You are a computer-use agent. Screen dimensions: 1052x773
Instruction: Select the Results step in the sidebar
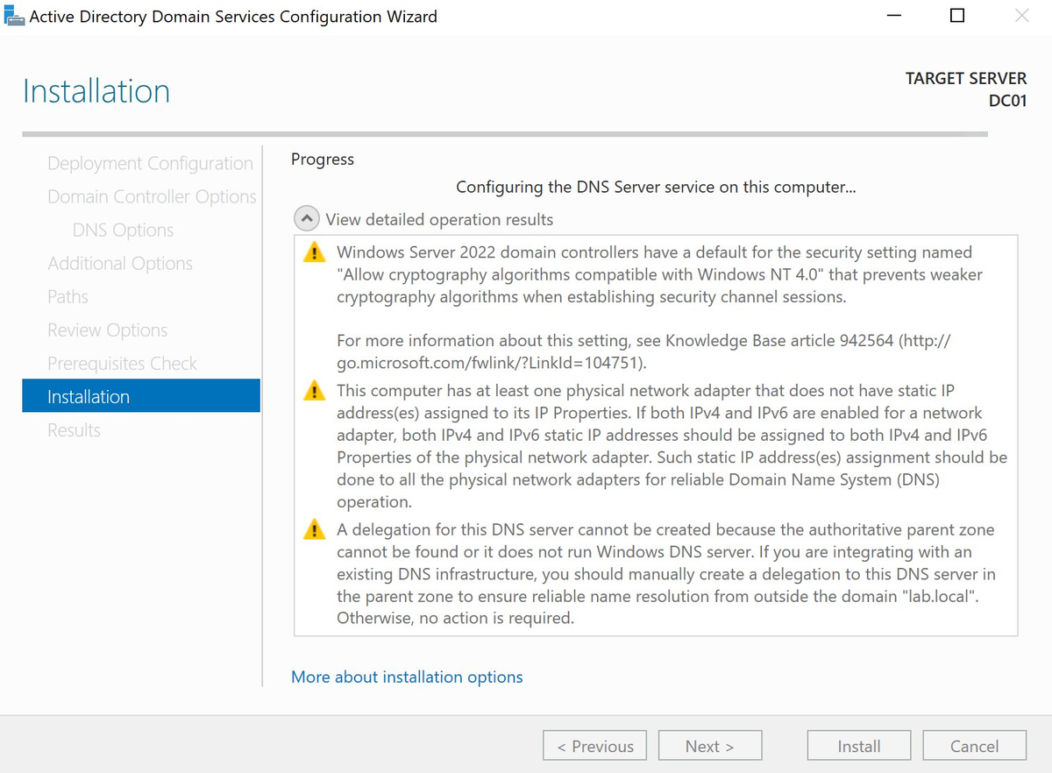72,429
